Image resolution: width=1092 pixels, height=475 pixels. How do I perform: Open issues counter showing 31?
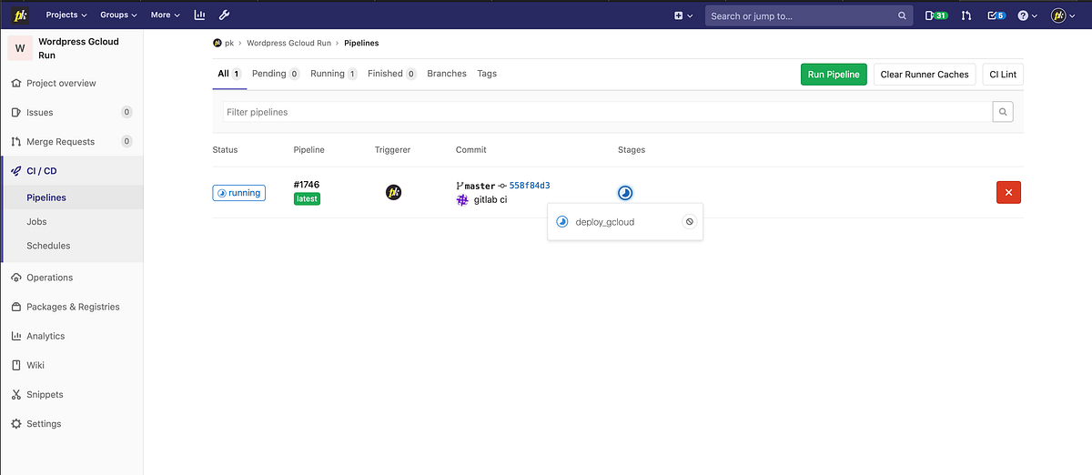(936, 15)
